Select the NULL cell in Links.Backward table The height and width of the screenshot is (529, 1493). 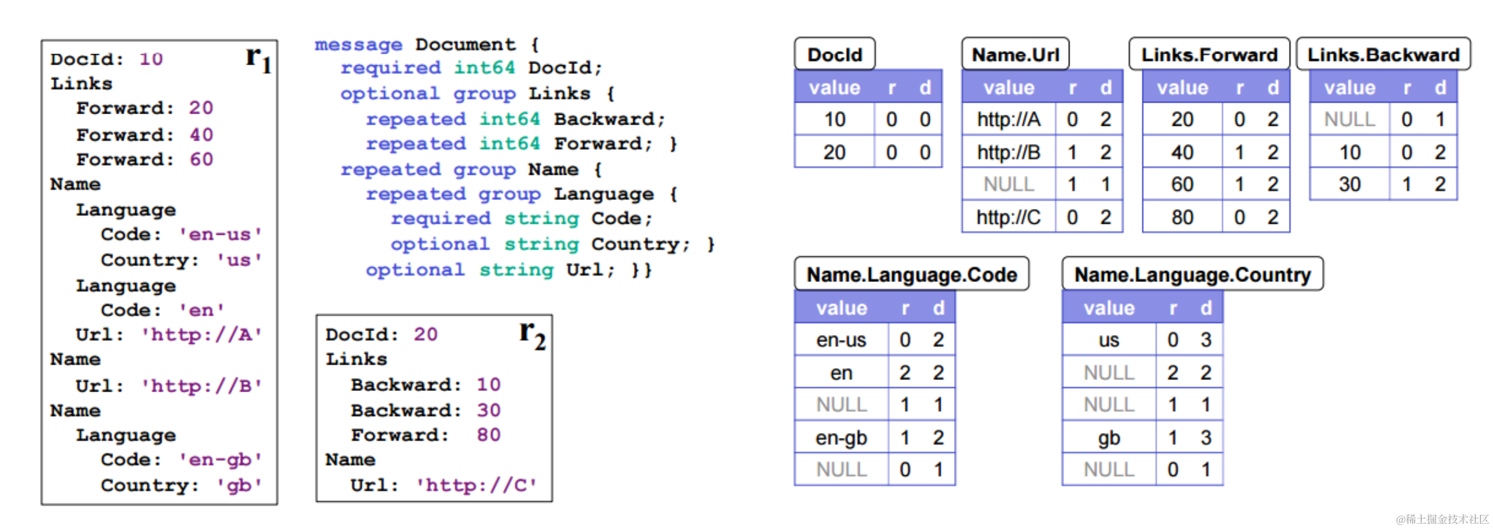tap(1350, 119)
